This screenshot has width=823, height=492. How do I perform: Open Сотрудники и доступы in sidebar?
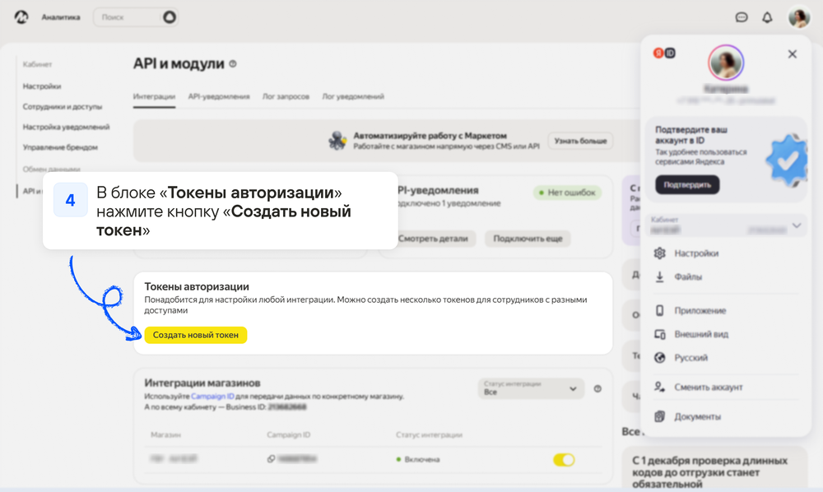[63, 106]
